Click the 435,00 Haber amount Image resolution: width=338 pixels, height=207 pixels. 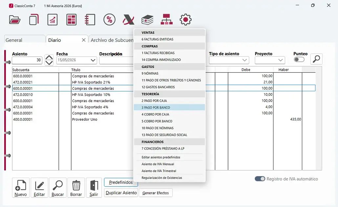pyautogui.click(x=296, y=119)
